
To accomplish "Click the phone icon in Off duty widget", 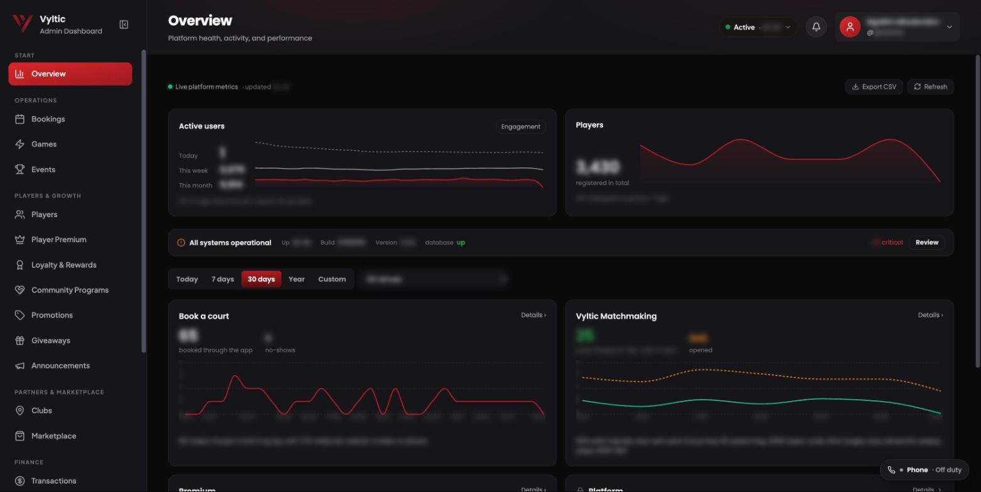I will (891, 469).
